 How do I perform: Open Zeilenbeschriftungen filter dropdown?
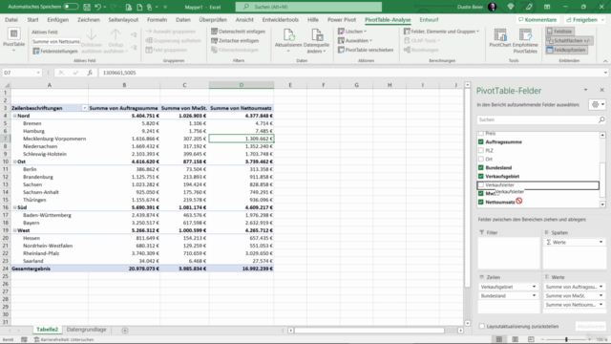[84, 108]
